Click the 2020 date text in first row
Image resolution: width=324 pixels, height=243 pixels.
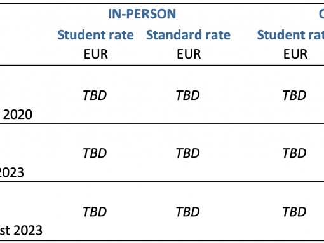pyautogui.click(x=18, y=115)
